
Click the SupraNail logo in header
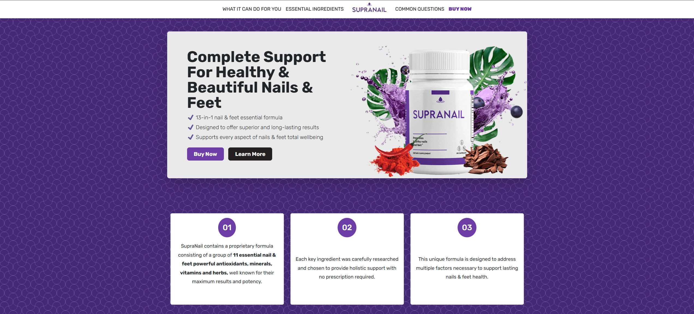pos(369,8)
